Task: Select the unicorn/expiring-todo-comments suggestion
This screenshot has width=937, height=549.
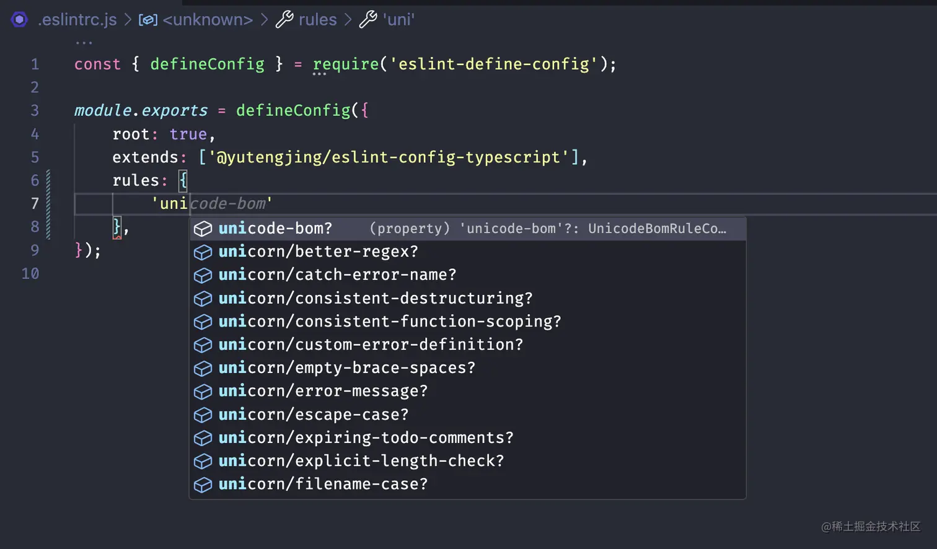Action: tap(365, 437)
